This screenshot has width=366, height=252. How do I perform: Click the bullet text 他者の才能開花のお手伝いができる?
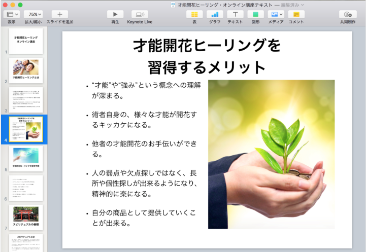pyautogui.click(x=144, y=149)
